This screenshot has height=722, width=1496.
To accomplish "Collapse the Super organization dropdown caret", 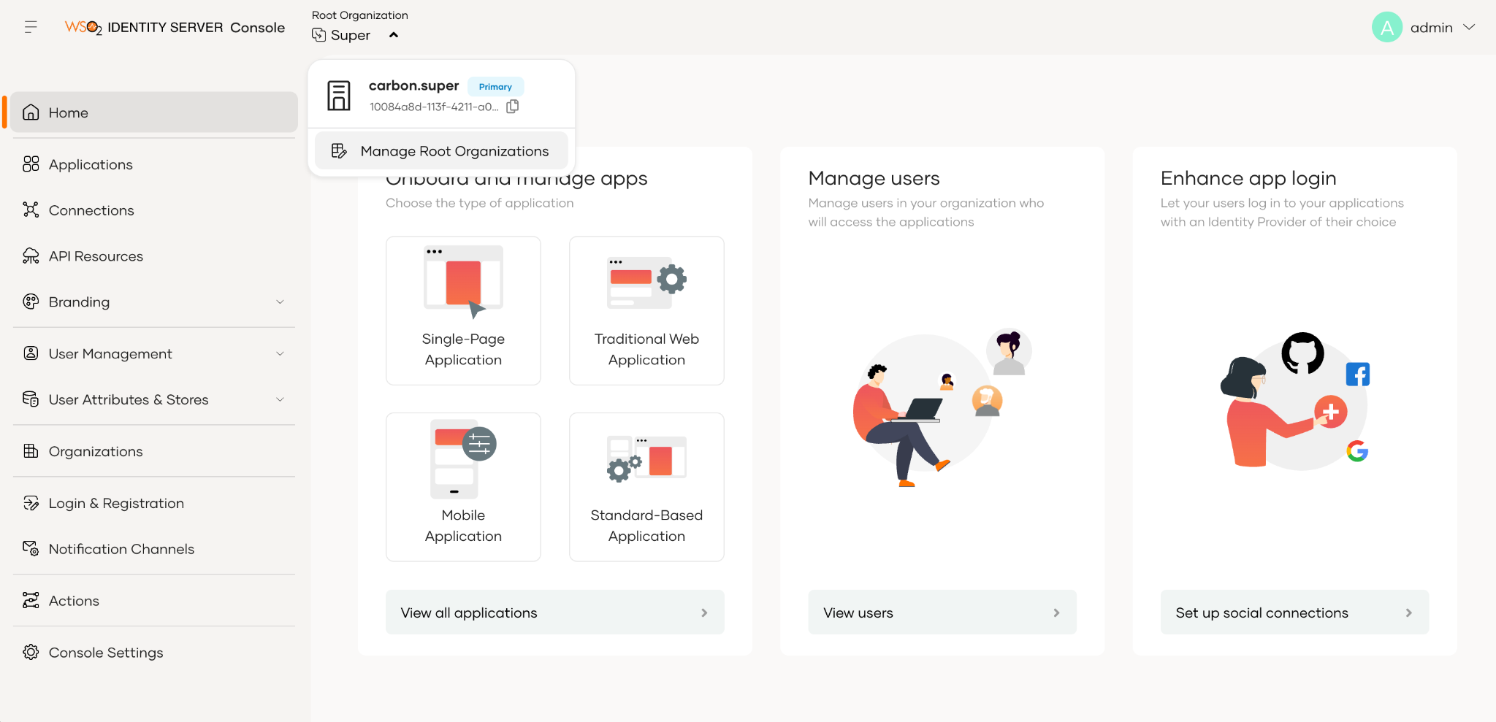I will click(x=394, y=35).
